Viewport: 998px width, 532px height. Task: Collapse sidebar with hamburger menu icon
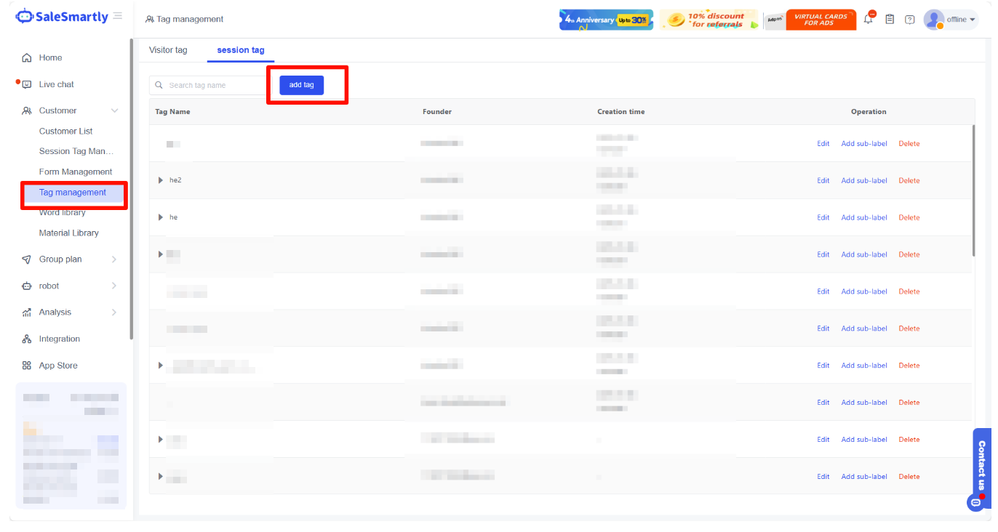click(118, 16)
